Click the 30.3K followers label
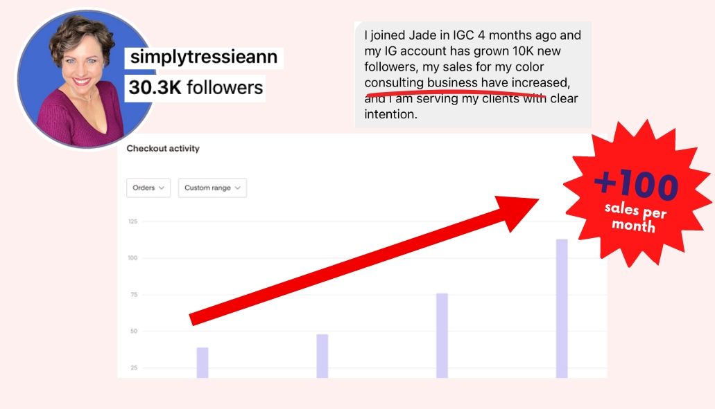The width and height of the screenshot is (715, 409). click(x=196, y=87)
